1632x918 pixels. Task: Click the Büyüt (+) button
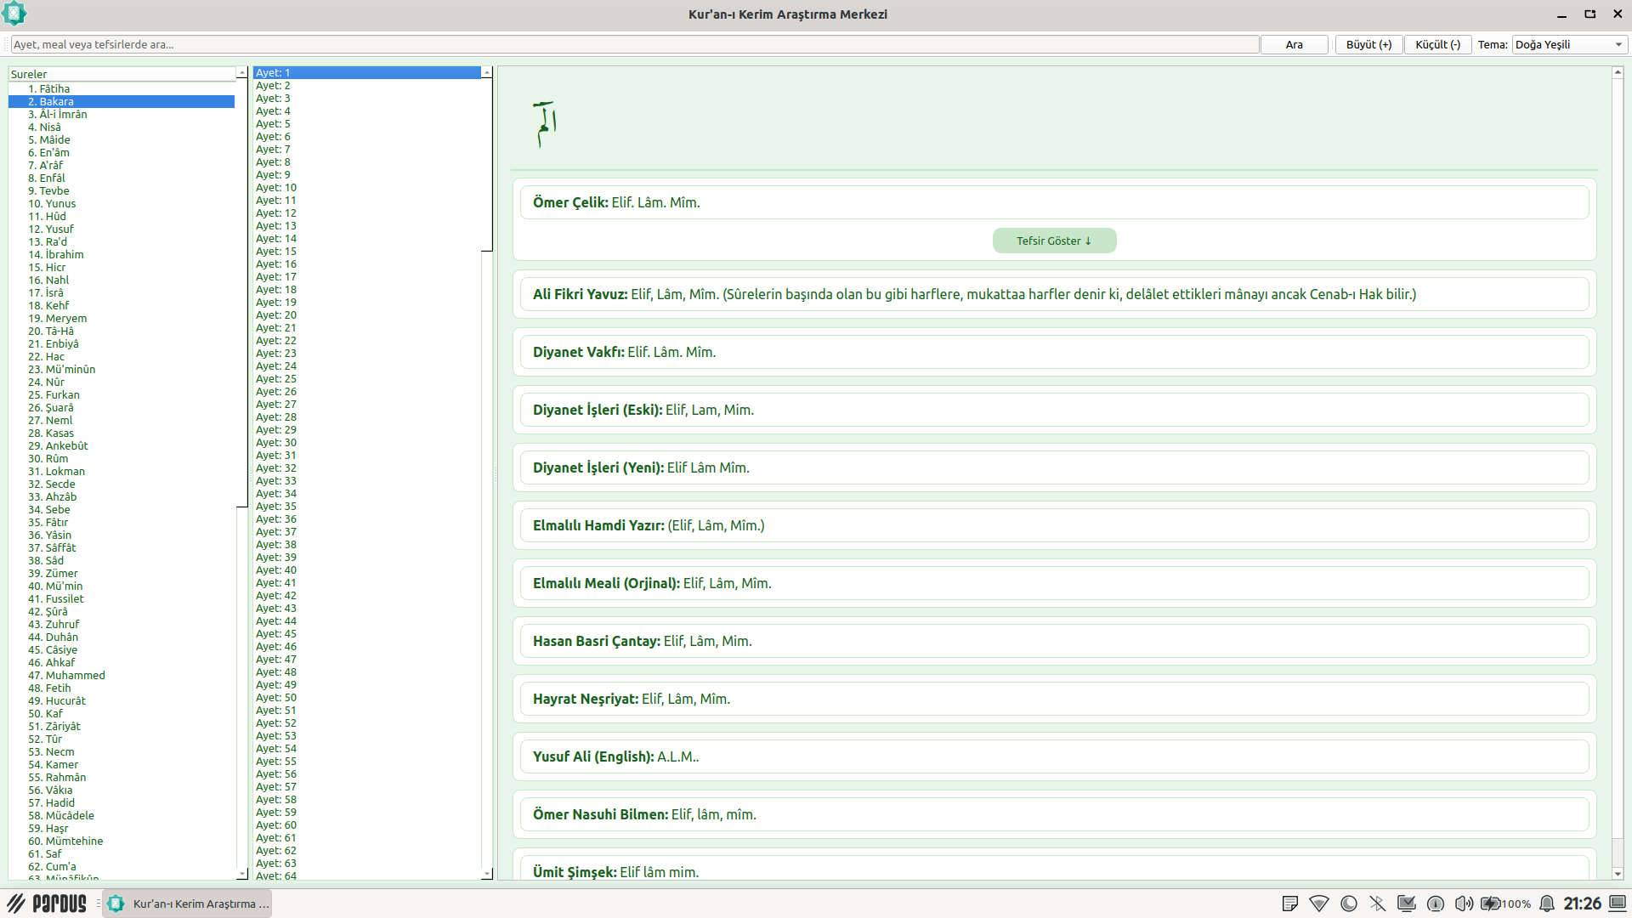tap(1368, 45)
